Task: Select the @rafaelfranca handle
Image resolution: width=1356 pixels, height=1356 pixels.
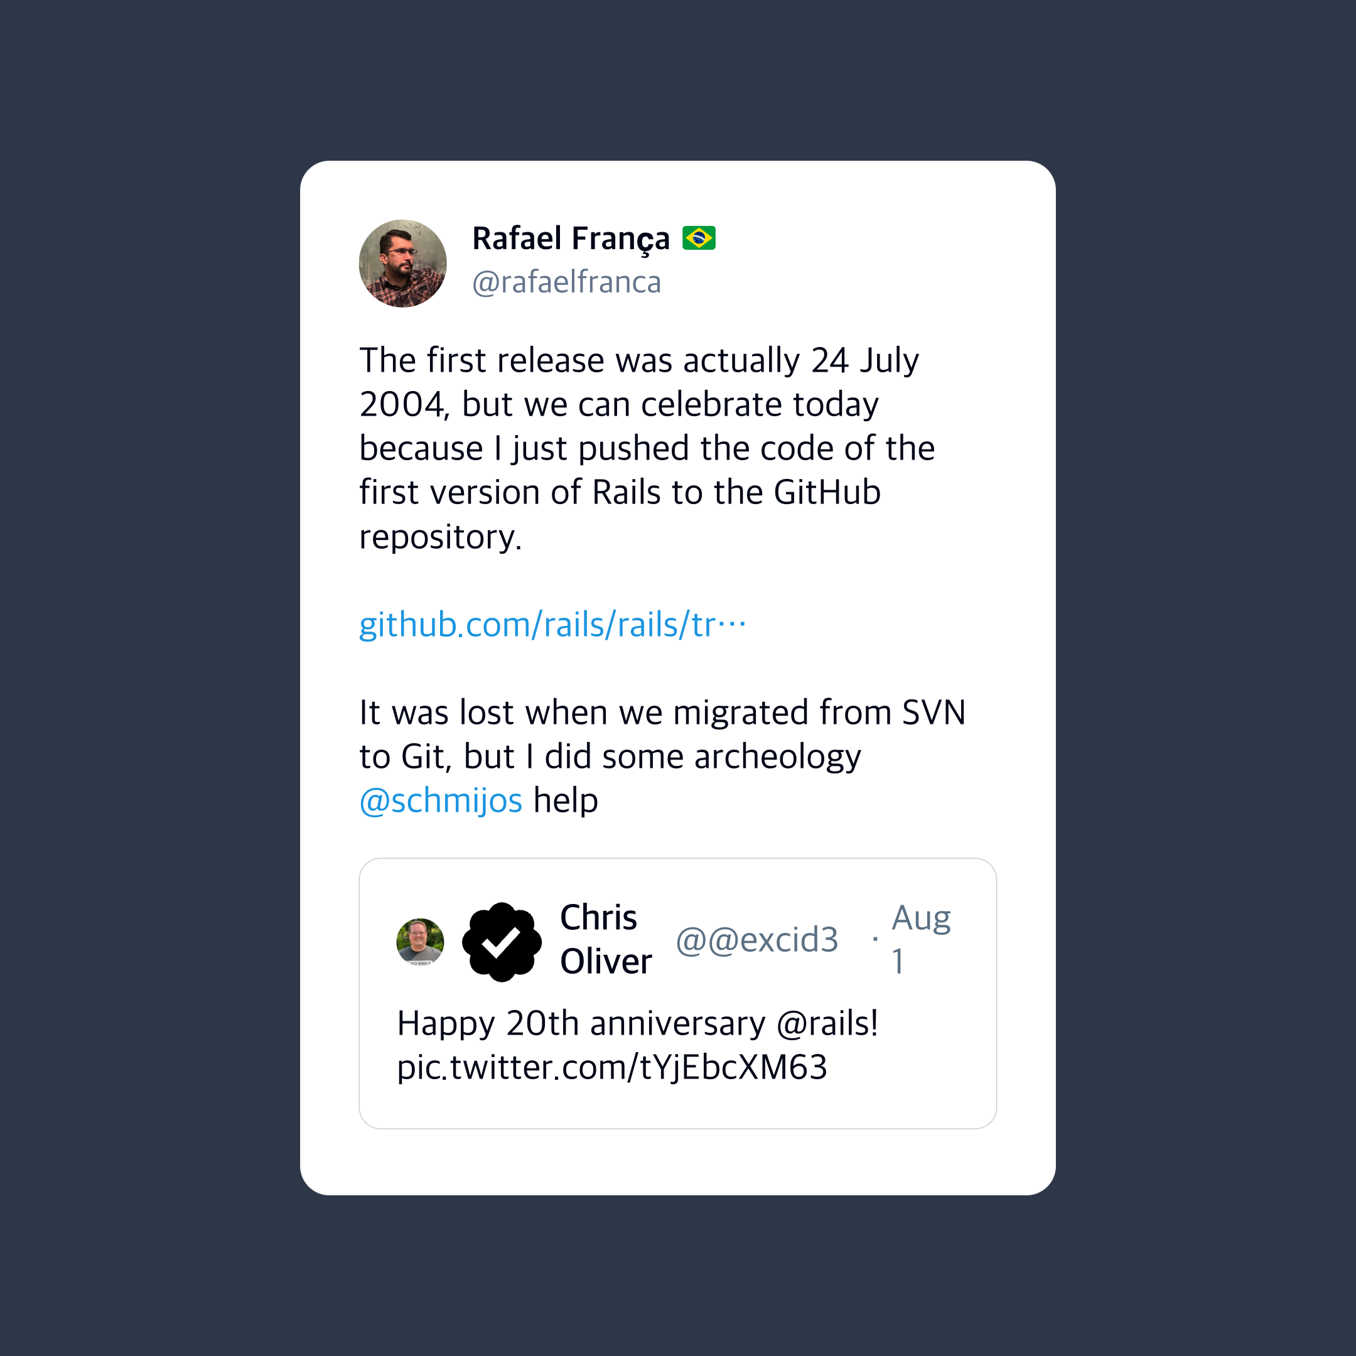Action: [566, 282]
